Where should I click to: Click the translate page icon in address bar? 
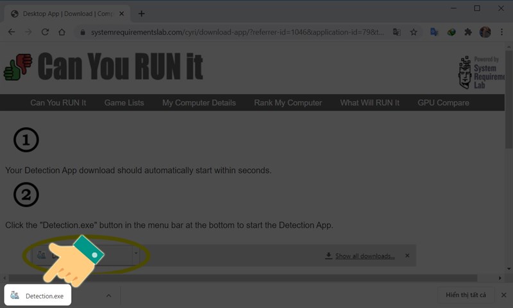(397, 32)
